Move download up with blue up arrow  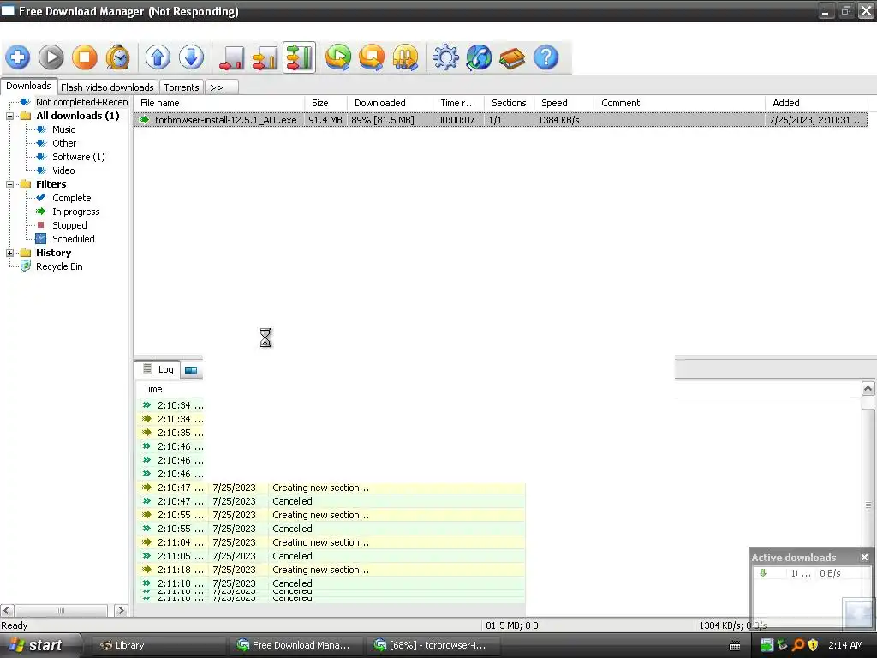[158, 57]
